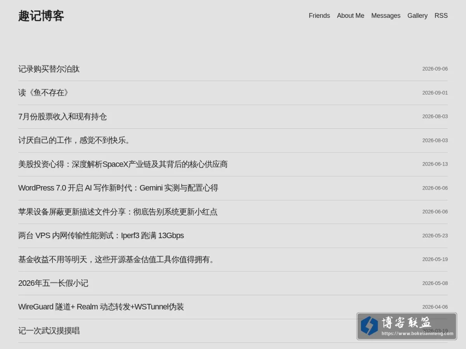Open the Friends page
The width and height of the screenshot is (466, 349).
click(x=319, y=16)
